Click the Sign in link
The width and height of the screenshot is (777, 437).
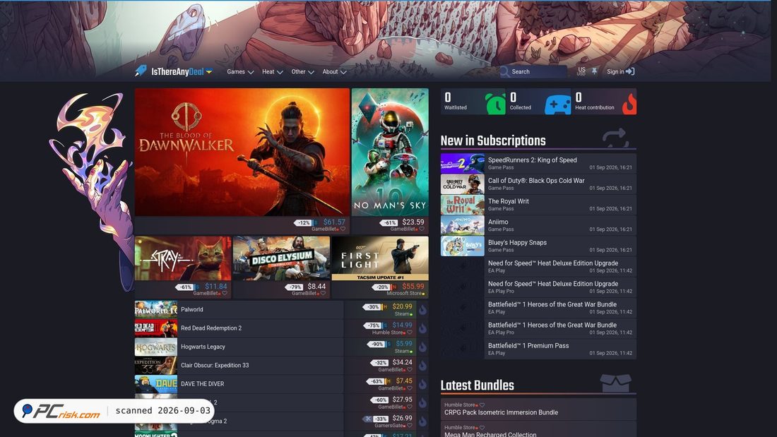(x=620, y=71)
